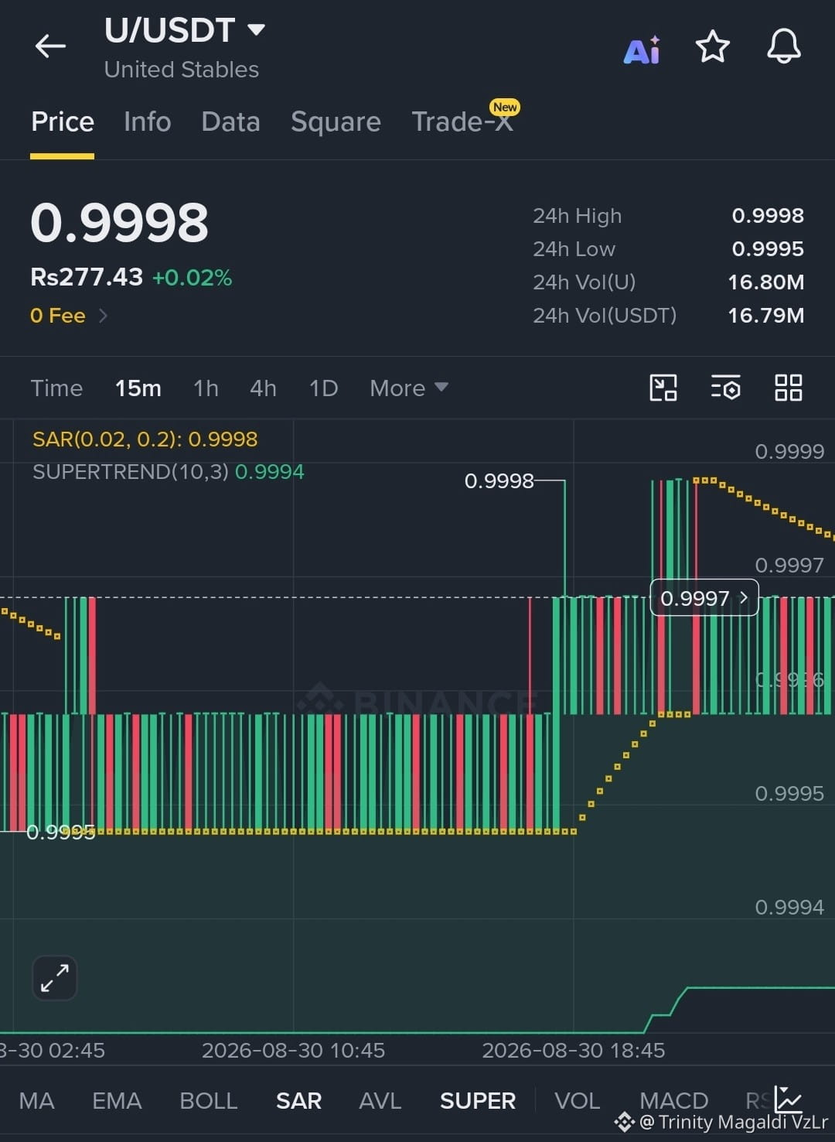Click the Rs277.43 converted price
This screenshot has height=1142, width=835.
(x=87, y=277)
